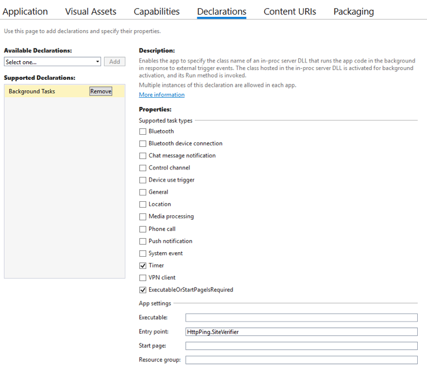Open the More information link
Viewport: 427px width, 369px height.
[x=162, y=95]
